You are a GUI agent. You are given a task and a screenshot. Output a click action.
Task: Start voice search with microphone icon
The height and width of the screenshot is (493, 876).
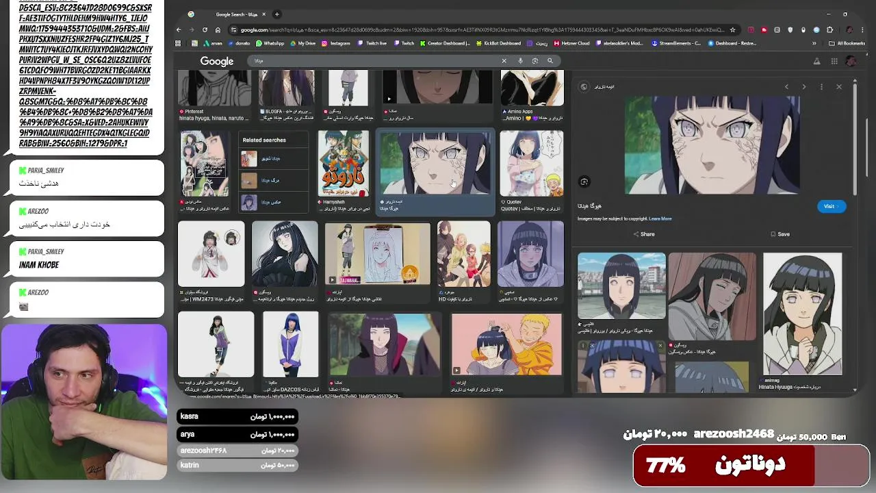520,61
